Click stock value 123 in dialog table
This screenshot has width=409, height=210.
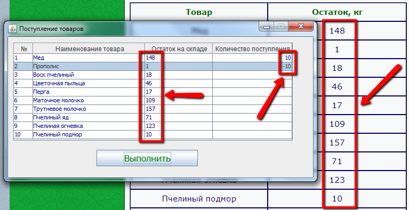tap(150, 126)
